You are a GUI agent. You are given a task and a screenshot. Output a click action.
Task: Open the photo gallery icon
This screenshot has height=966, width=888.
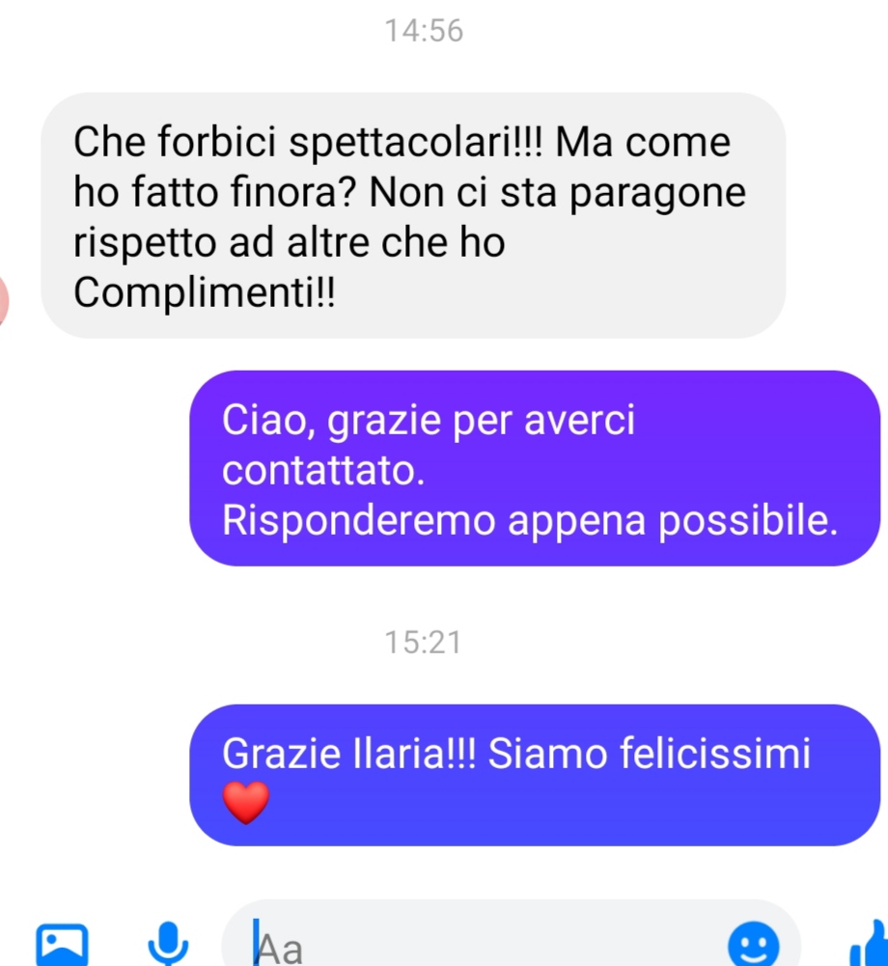pyautogui.click(x=62, y=945)
